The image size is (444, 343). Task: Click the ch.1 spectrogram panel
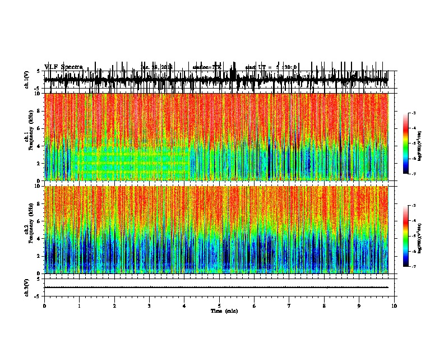pos(216,137)
